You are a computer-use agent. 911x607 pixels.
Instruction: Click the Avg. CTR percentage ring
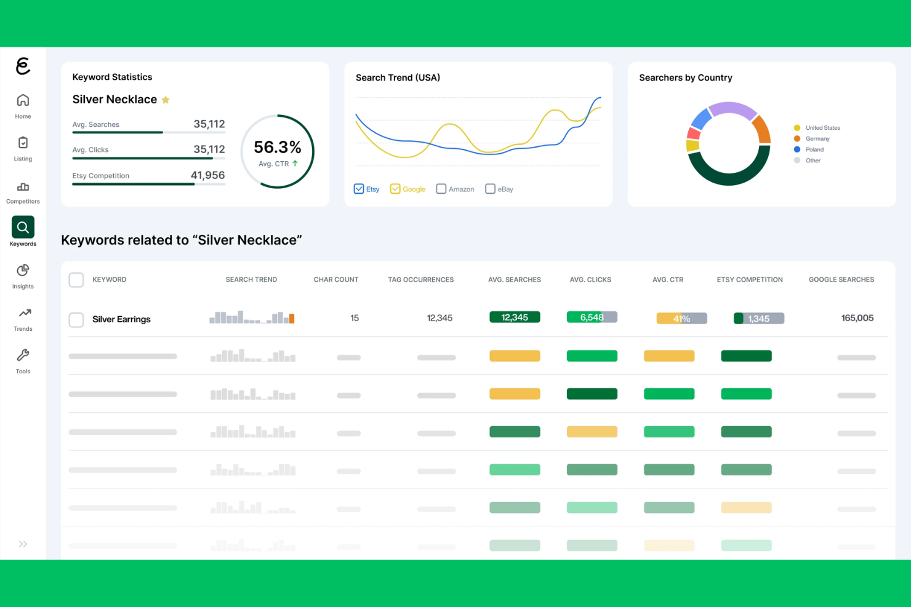277,151
